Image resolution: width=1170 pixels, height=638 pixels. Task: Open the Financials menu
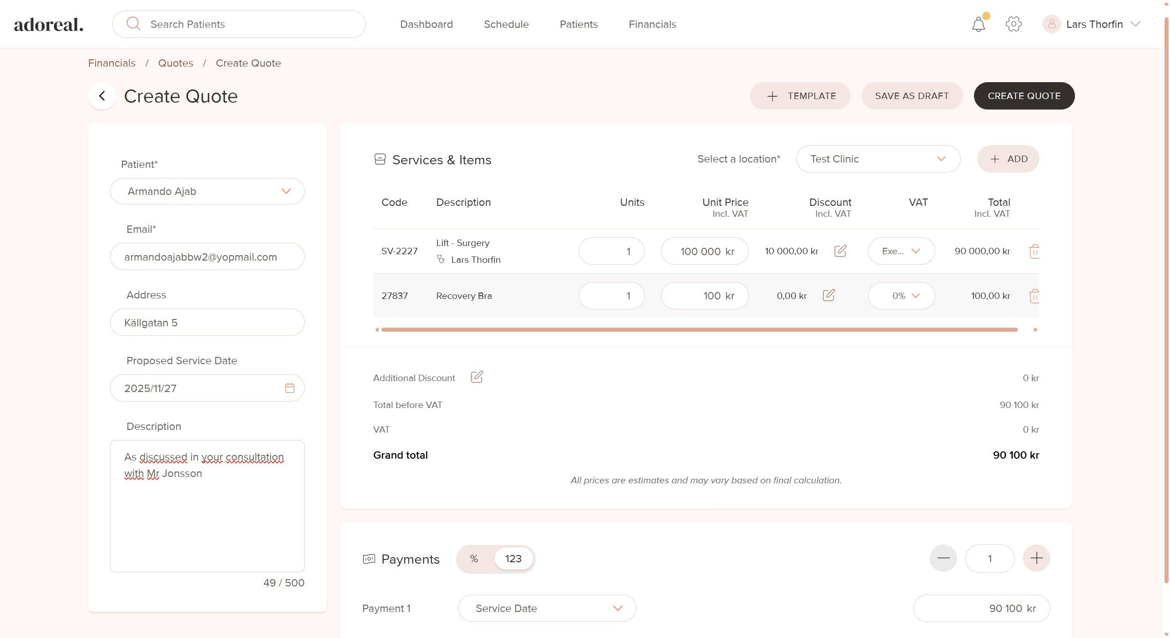[x=652, y=24]
